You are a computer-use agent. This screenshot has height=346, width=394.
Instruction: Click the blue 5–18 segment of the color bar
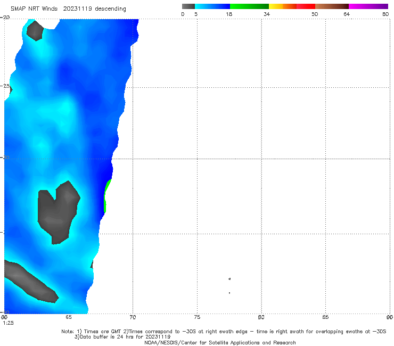pos(212,6)
